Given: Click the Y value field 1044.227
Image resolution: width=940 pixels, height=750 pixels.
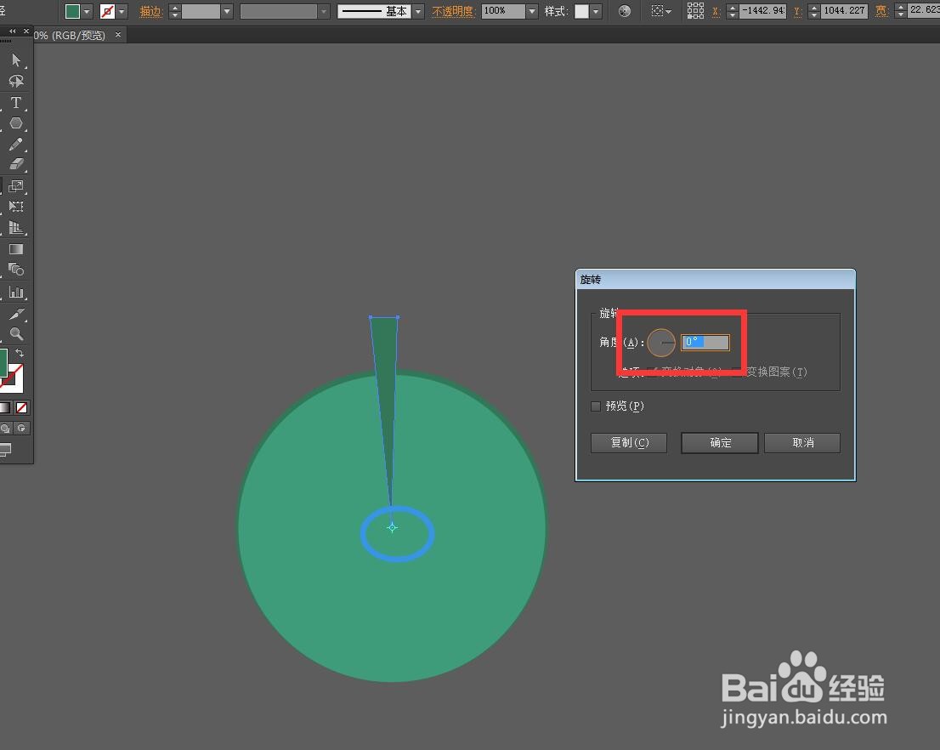Looking at the screenshot, I should pyautogui.click(x=844, y=11).
